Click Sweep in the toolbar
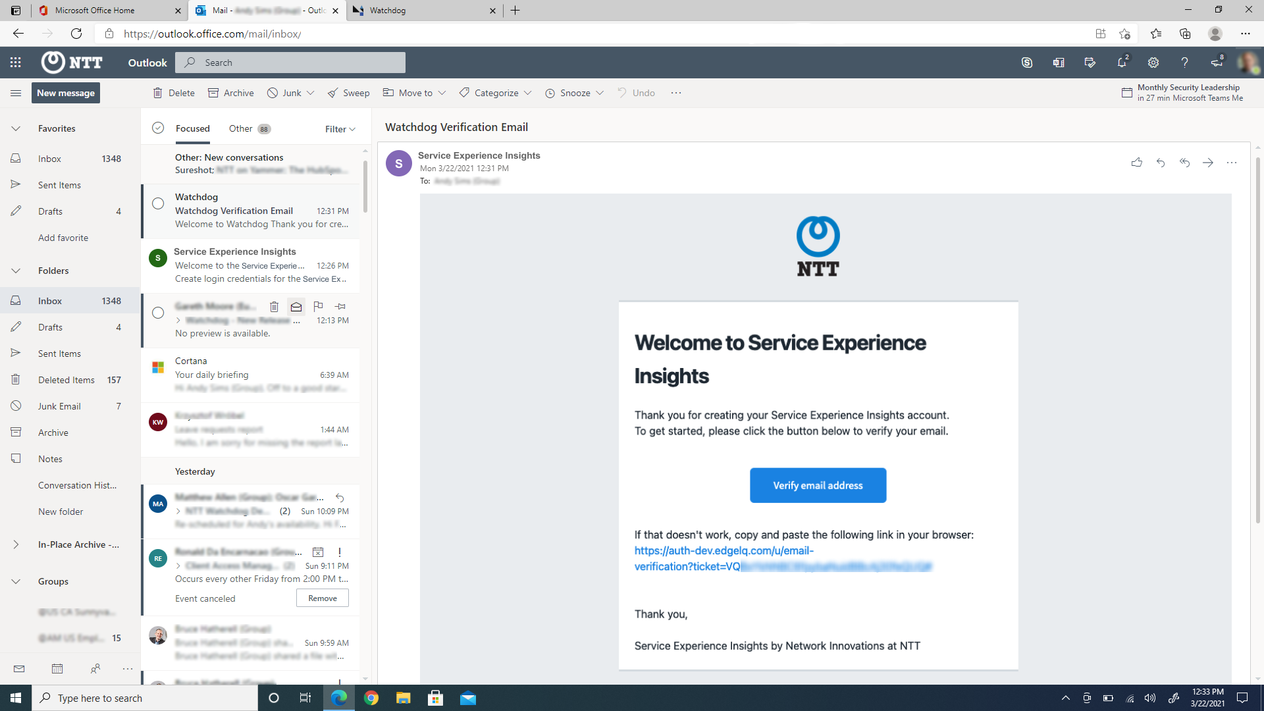This screenshot has width=1264, height=711. pos(349,93)
